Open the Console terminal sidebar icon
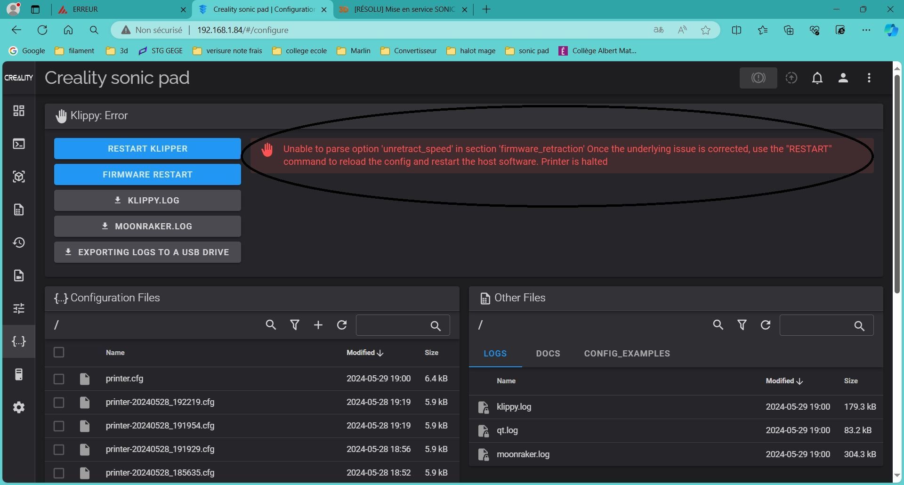This screenshot has width=904, height=485. click(x=19, y=144)
